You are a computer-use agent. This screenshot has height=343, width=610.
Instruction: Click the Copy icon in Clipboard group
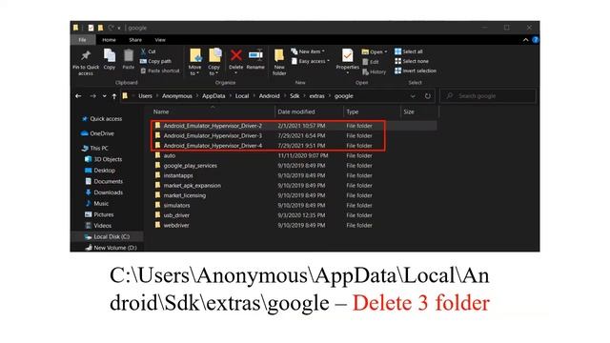[x=110, y=55]
